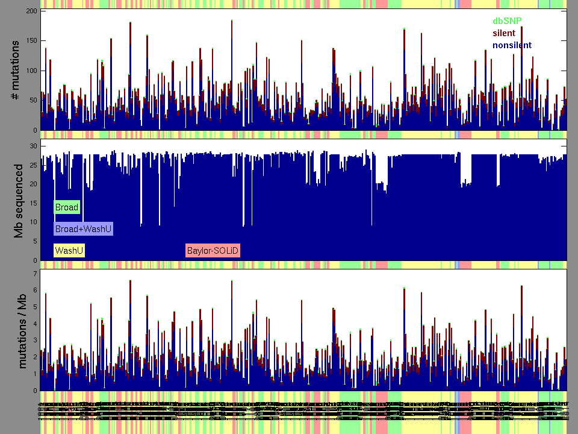The height and width of the screenshot is (434, 578).
Task: Click the blue nonsilent legend label
Action: tap(512, 45)
